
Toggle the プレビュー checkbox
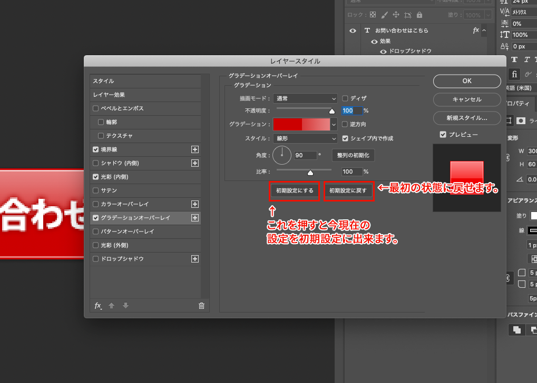click(443, 134)
